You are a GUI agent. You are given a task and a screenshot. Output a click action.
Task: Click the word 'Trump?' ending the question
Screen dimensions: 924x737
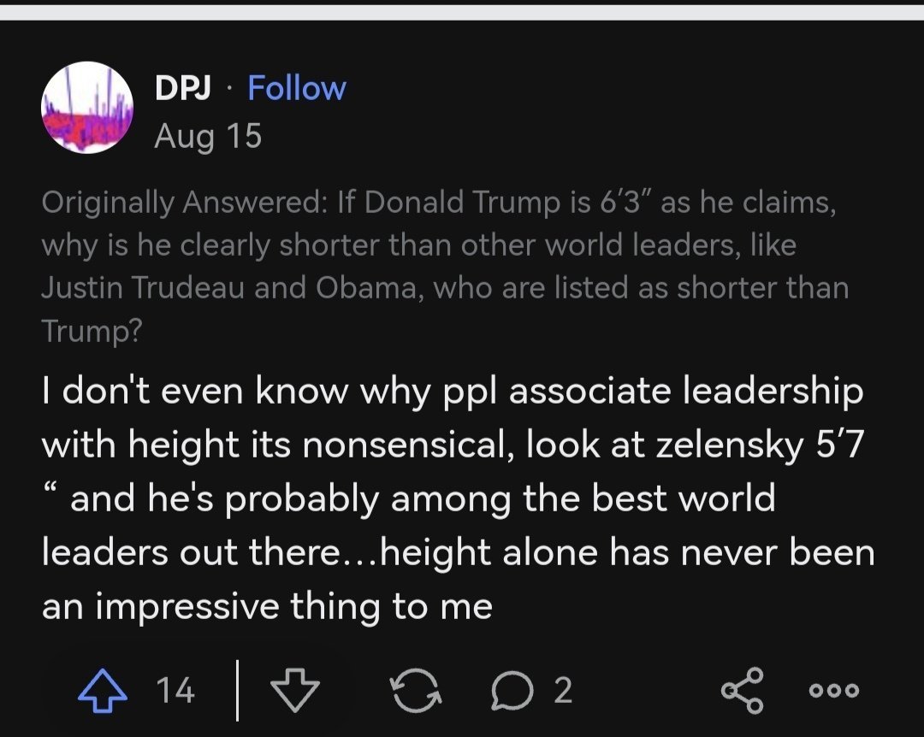coord(92,331)
